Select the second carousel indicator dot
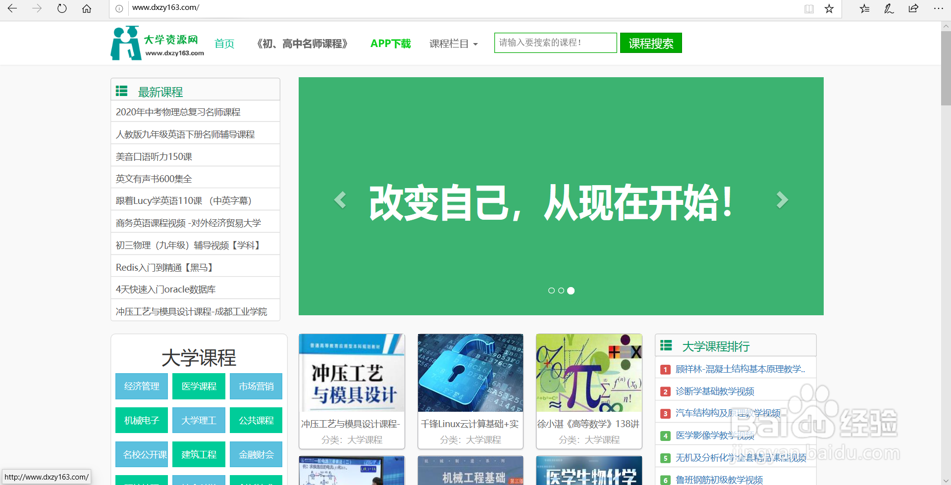The height and width of the screenshot is (485, 951). pyautogui.click(x=561, y=291)
